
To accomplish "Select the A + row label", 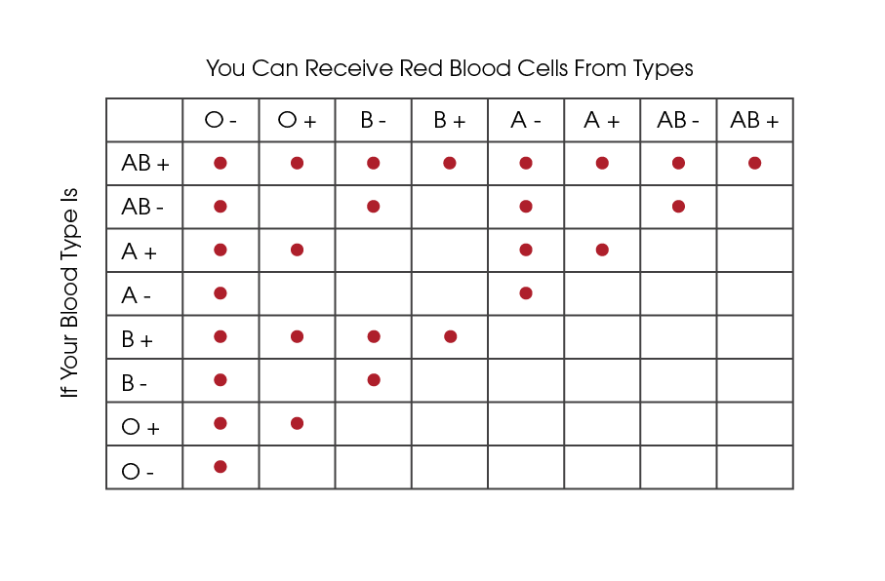I will tap(139, 252).
